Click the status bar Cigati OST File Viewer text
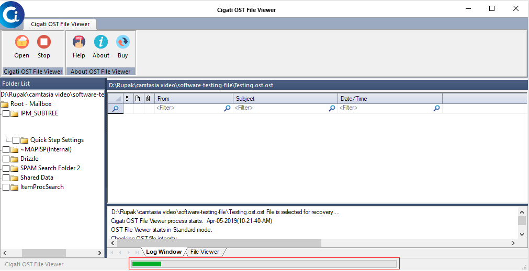 (x=34, y=265)
